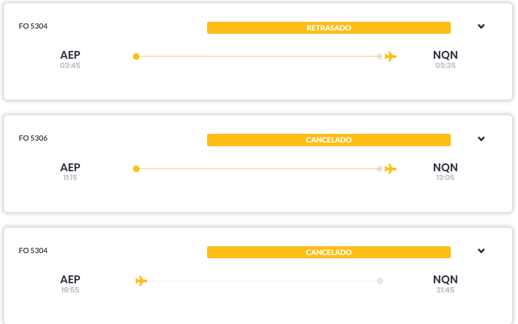Click the gray destination dot of the 19:55 flight
Image resolution: width=518 pixels, height=324 pixels.
(380, 281)
